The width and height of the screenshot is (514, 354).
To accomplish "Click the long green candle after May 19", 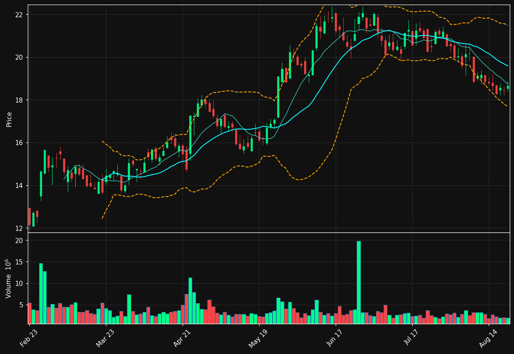I will coord(278,97).
